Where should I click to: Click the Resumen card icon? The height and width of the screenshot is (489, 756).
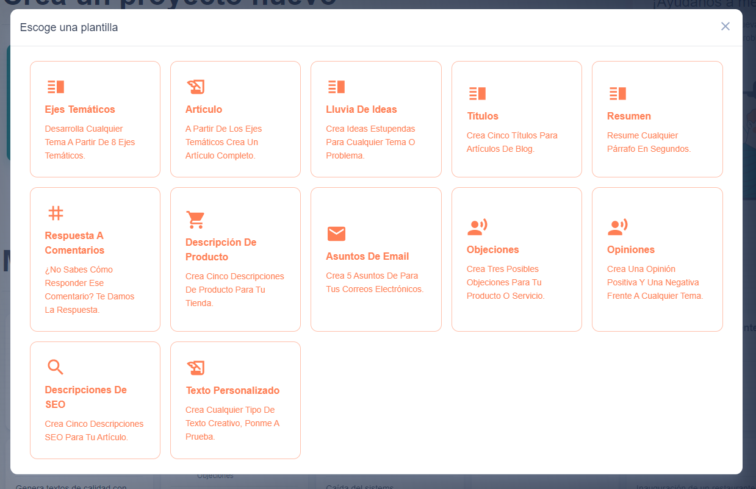click(x=617, y=93)
